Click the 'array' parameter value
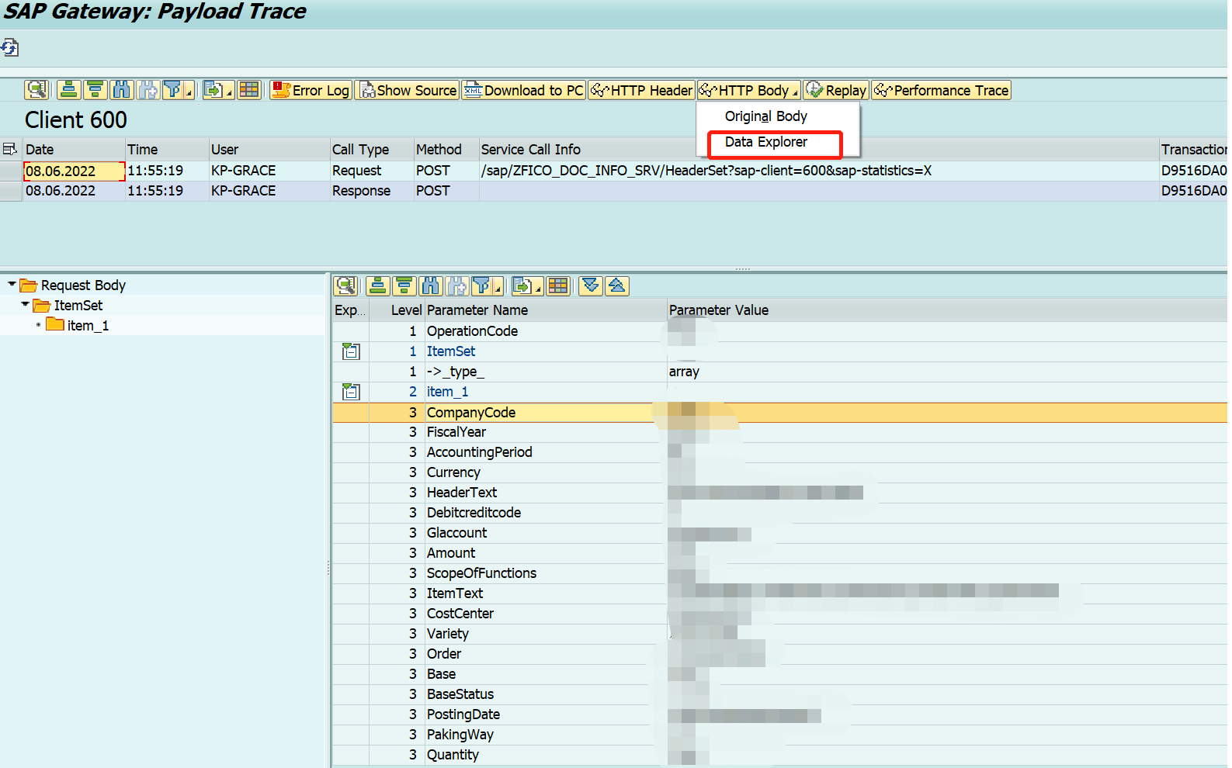The height and width of the screenshot is (768, 1232). coord(684,372)
